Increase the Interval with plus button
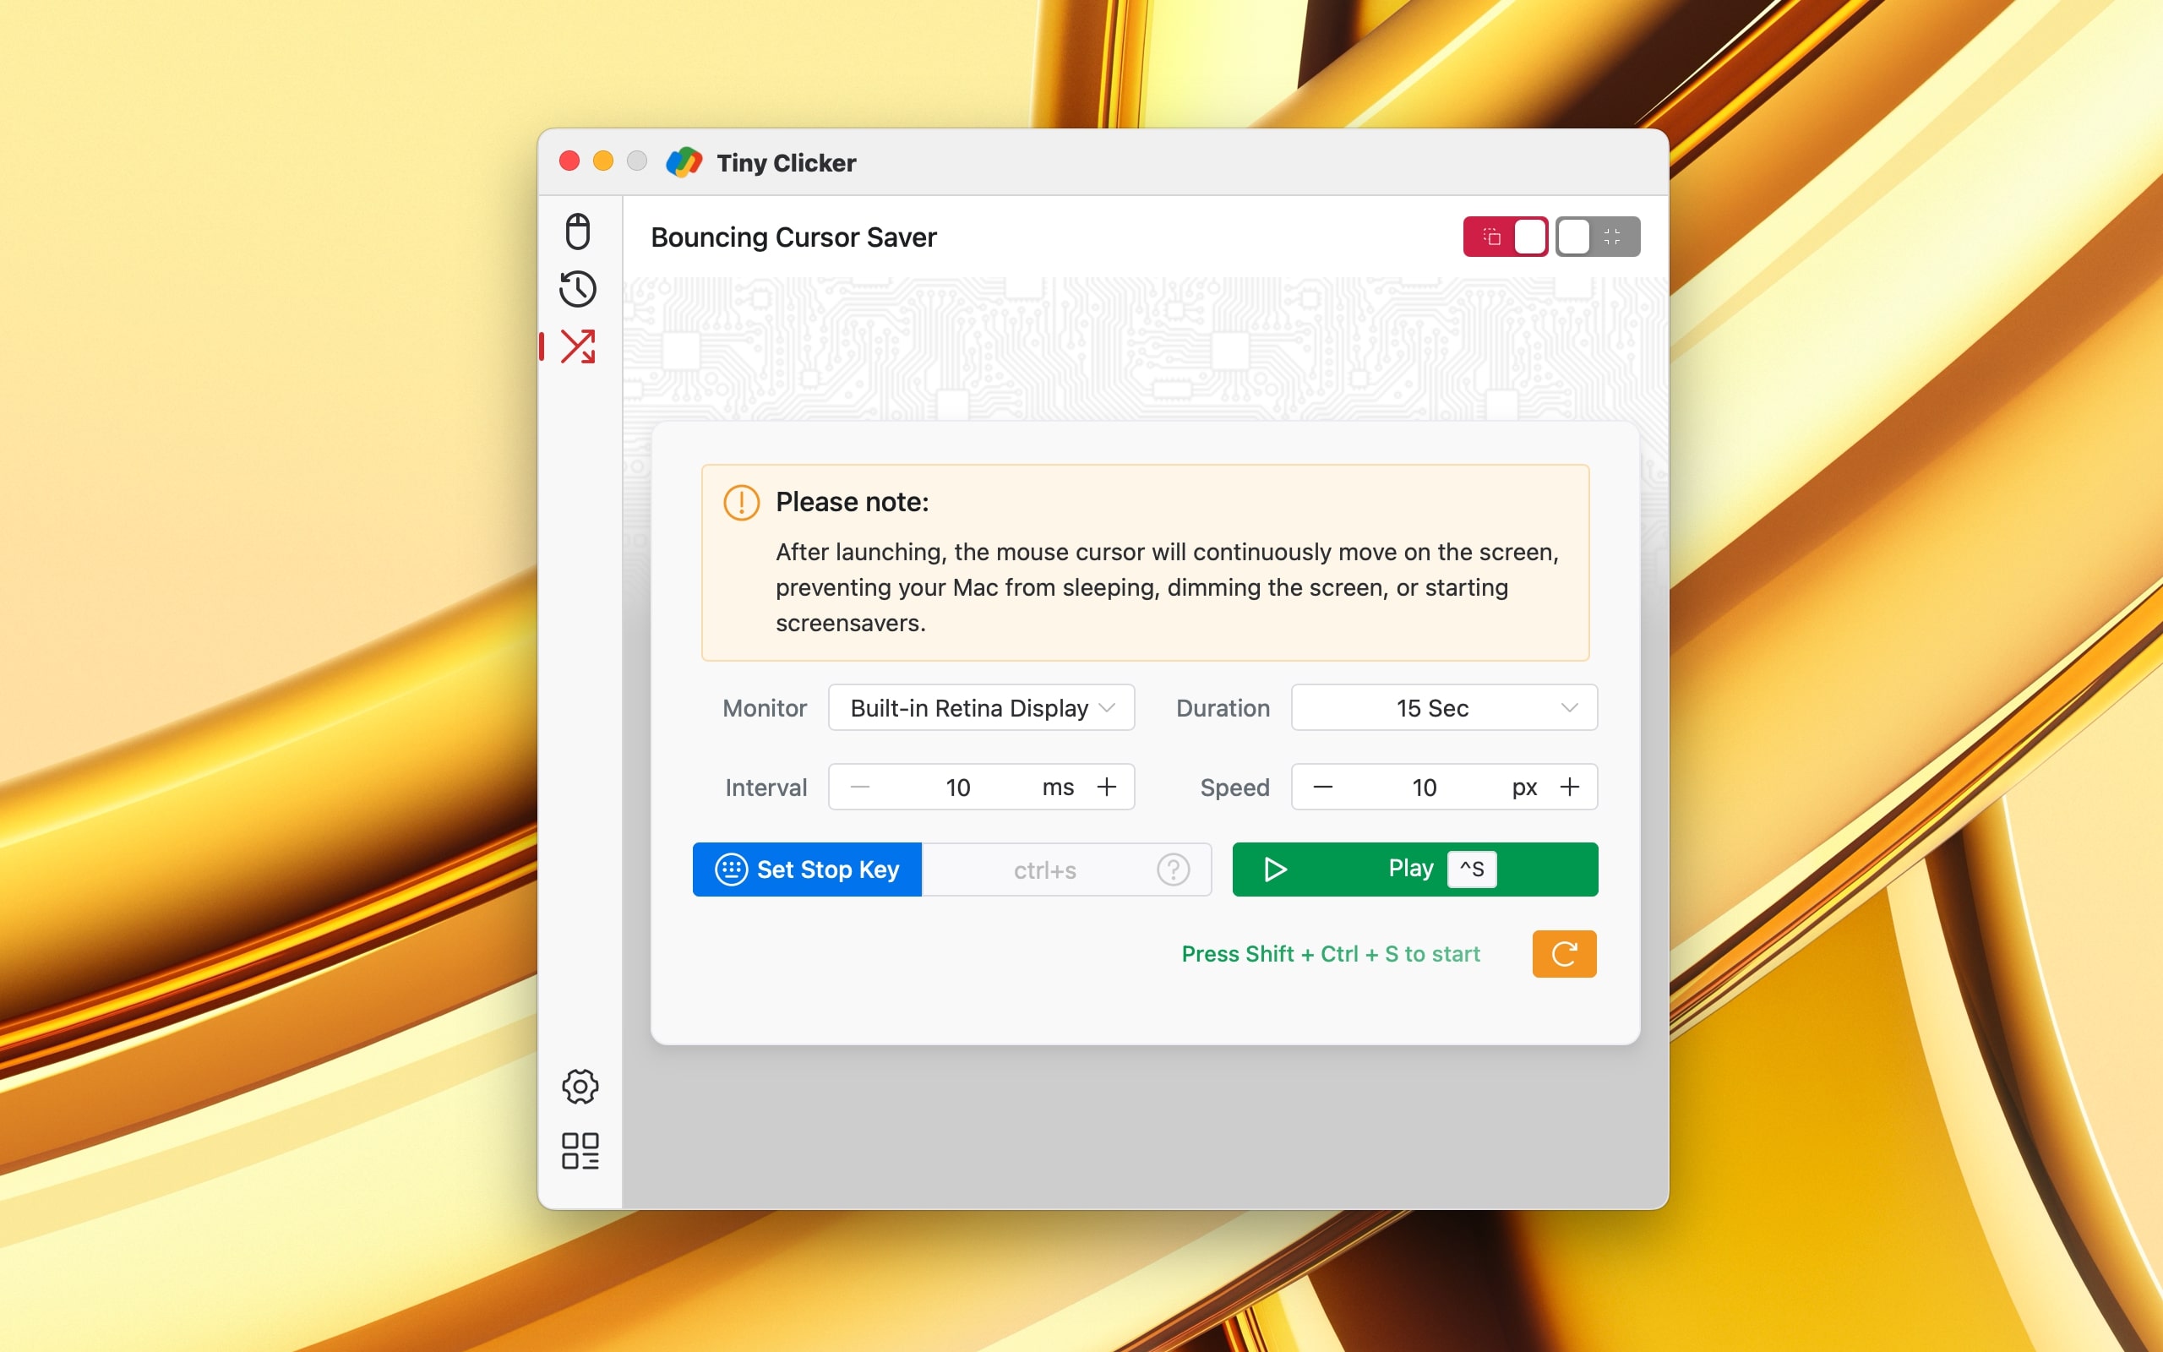The image size is (2163, 1352). click(x=1106, y=787)
